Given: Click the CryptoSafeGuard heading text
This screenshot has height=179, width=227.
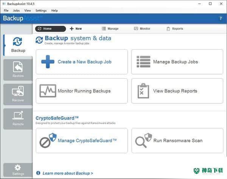Looking at the screenshot, I should click(57, 118).
